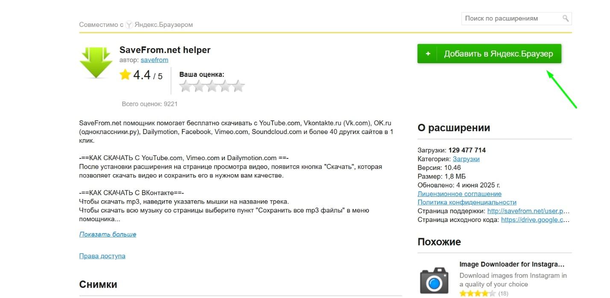610x298 pixels.
Task: Open 'Лицензионное соглашение' link
Action: tap(459, 194)
